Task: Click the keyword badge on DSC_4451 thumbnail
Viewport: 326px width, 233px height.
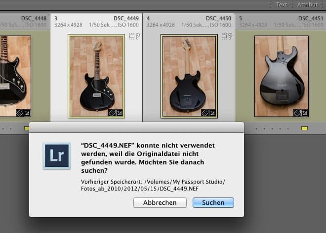Action: point(297,113)
